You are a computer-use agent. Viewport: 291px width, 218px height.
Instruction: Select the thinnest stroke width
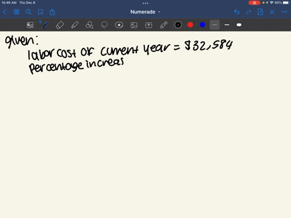(215, 25)
